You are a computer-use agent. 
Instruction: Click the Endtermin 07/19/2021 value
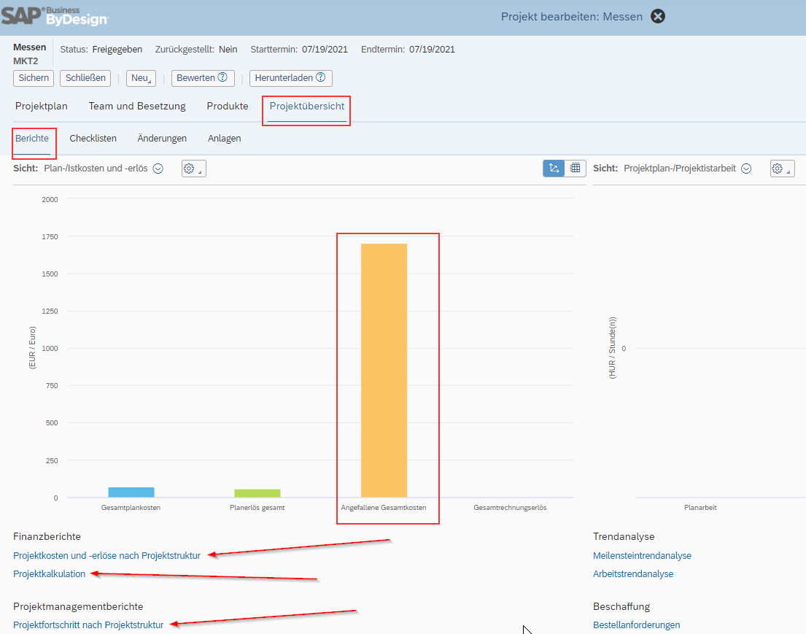click(x=432, y=50)
